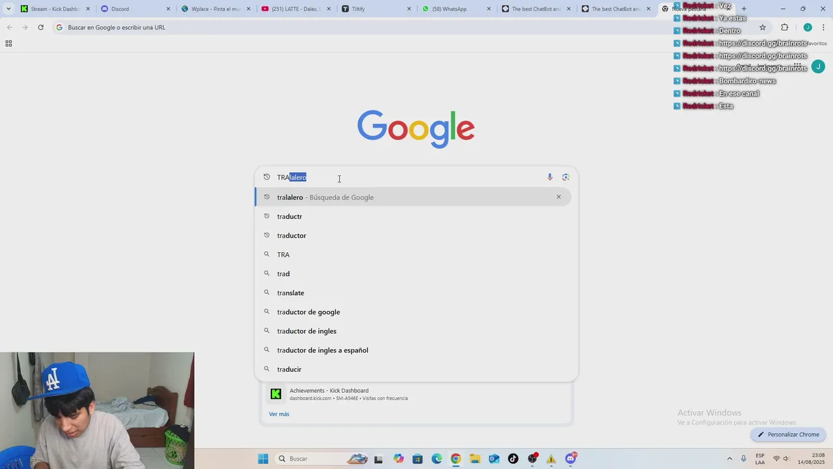This screenshot has width=833, height=469.
Task: Open Google Chrome from the taskbar
Action: click(x=456, y=459)
